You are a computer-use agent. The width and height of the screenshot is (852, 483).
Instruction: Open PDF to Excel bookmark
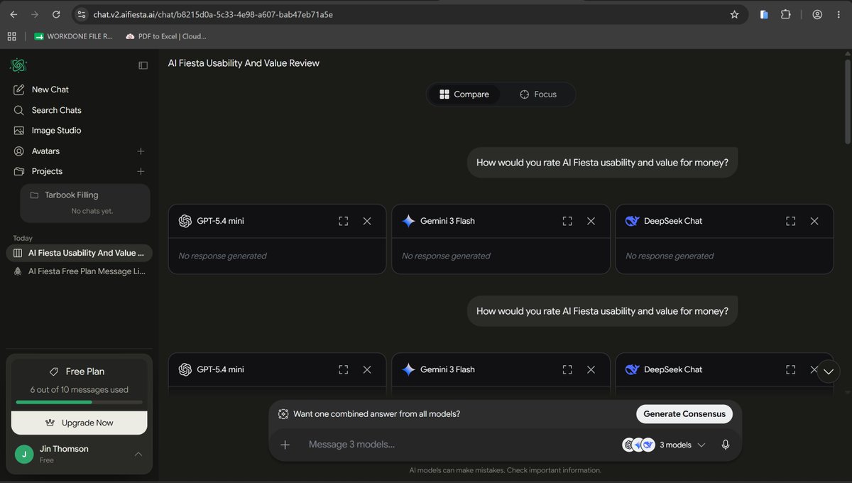click(166, 36)
